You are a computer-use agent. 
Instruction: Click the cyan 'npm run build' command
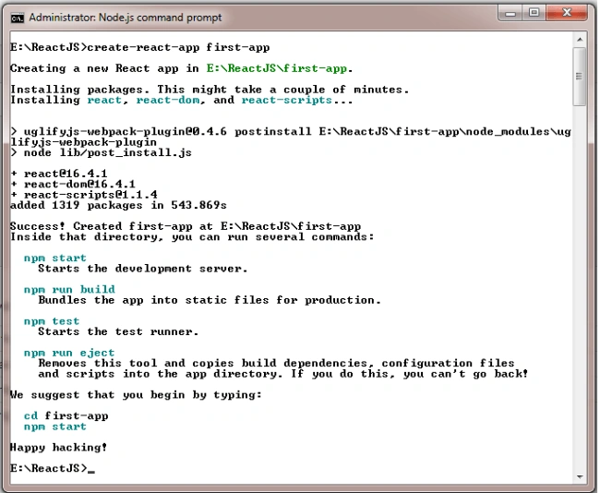tap(69, 289)
